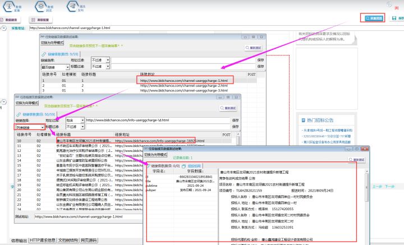Click the 热门招标公告 heading icon
Viewport: 404px width, 245px height.
pyautogui.click(x=303, y=120)
